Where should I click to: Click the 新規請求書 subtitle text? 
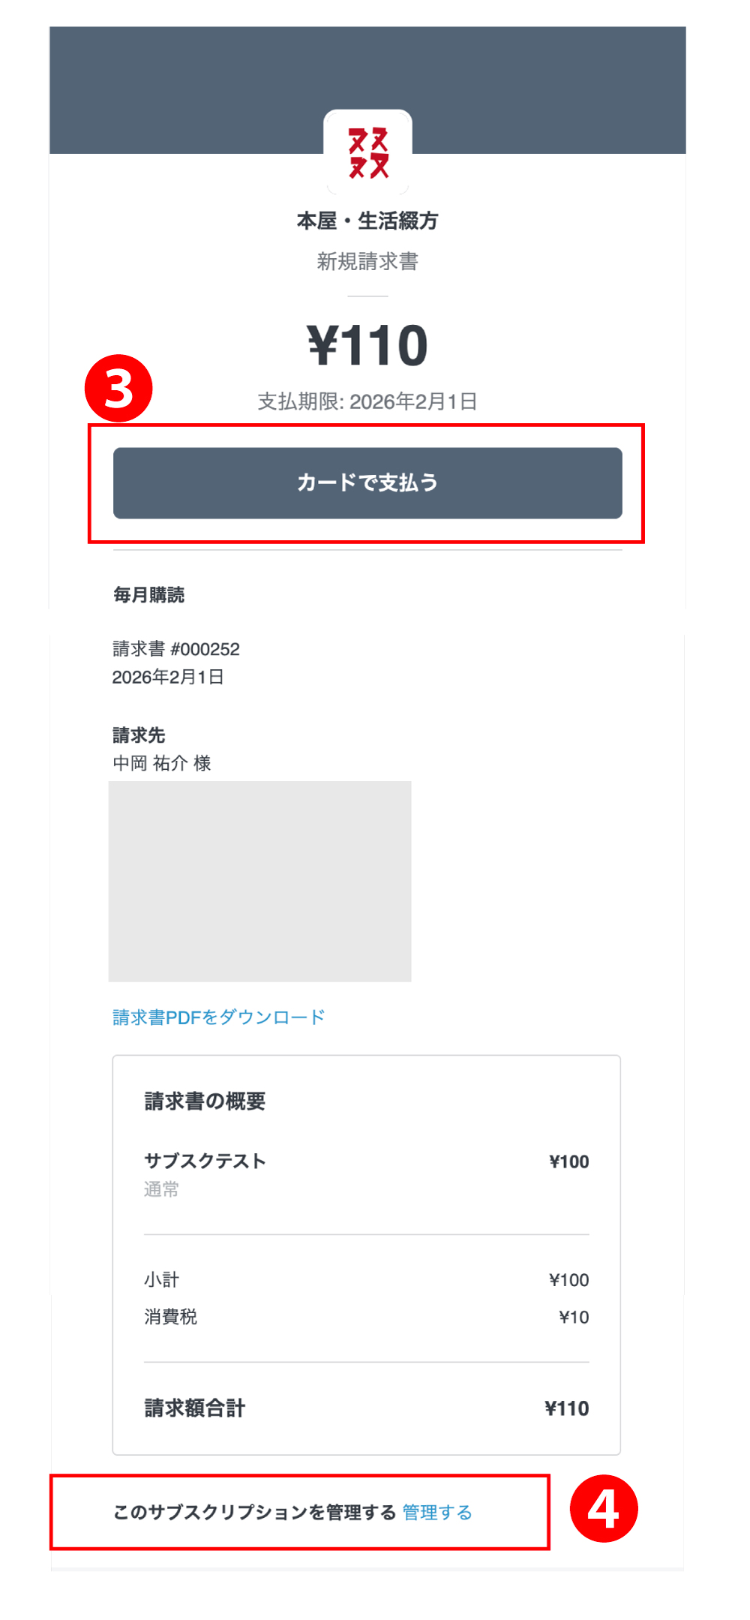[x=367, y=261]
